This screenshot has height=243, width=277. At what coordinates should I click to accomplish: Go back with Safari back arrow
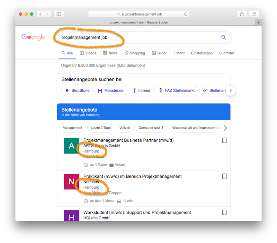(40, 14)
